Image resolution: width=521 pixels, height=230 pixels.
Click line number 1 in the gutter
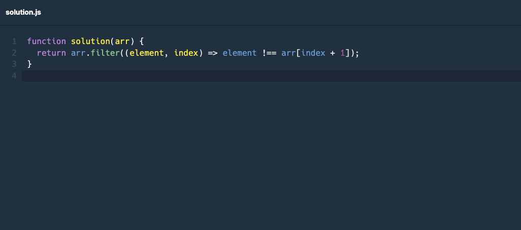[x=14, y=41]
